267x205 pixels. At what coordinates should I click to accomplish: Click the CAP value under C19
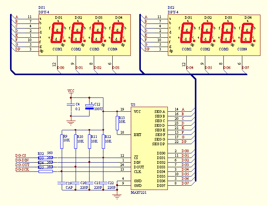click(69, 188)
